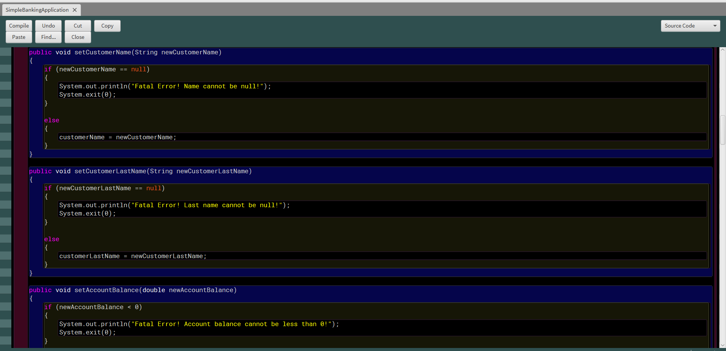The image size is (726, 351).
Task: Click the line customerName = newCustomerName;
Action: (x=117, y=137)
